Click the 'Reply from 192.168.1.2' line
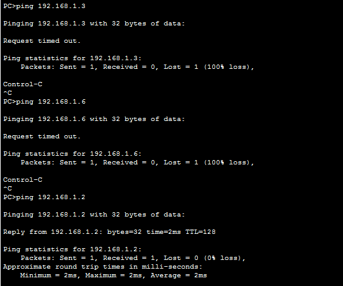The image size is (343, 286). click(x=109, y=232)
